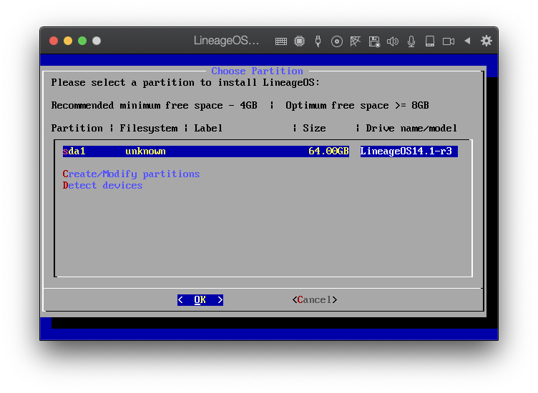Click the keyboard icon in the VM toolbar

[281, 41]
